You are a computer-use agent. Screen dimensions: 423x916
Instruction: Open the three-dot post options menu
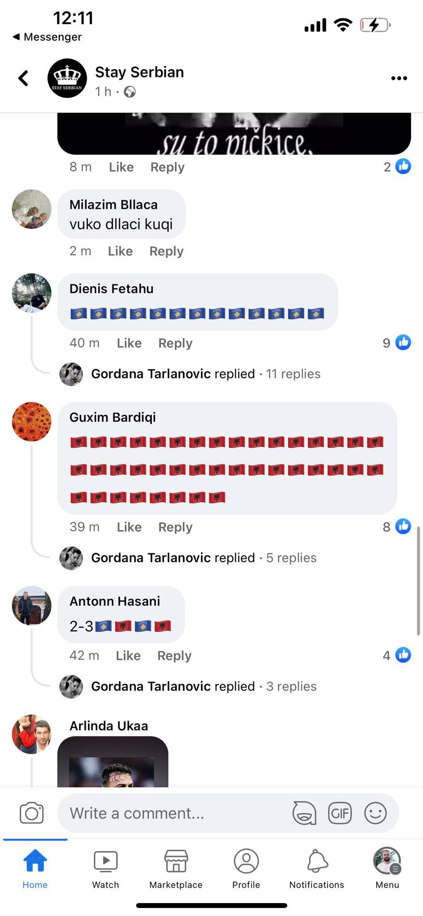point(399,78)
